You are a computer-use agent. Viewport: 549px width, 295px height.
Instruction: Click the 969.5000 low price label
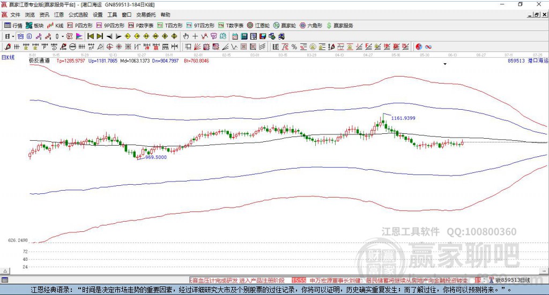click(156, 157)
